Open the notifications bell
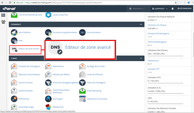Screen dimensions: 194x113 pyautogui.click(x=173, y=8)
